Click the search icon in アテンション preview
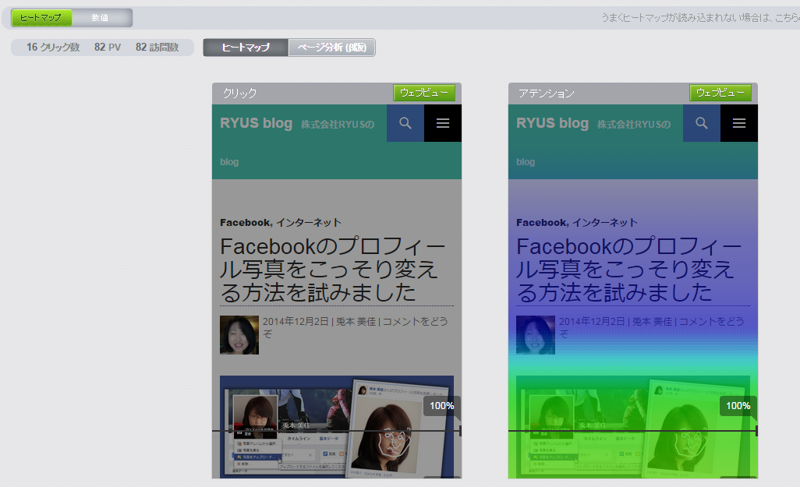 702,123
